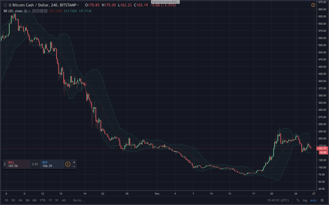Increase quantity with the plus stepper
329x205 pixels.
coord(74,162)
